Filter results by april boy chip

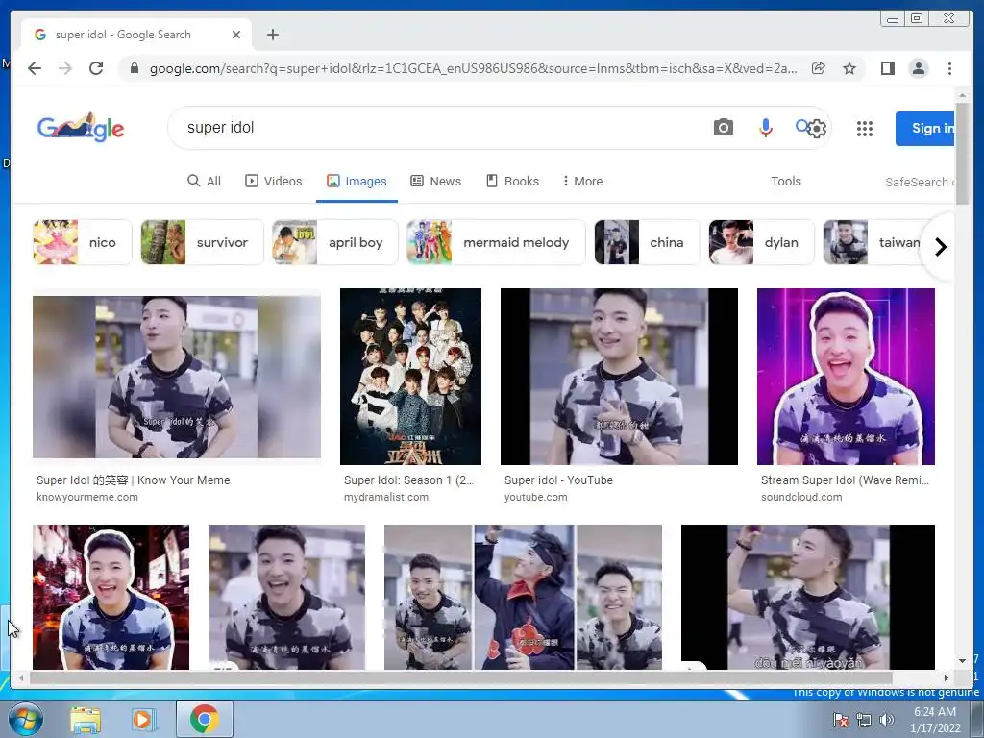(x=335, y=242)
